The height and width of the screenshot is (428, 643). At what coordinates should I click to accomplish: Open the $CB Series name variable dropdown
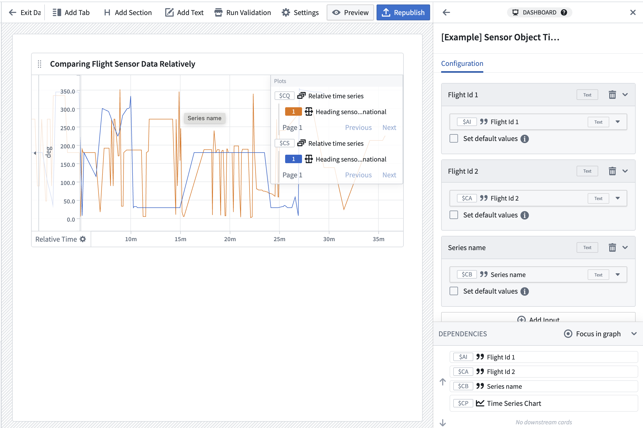pos(618,275)
